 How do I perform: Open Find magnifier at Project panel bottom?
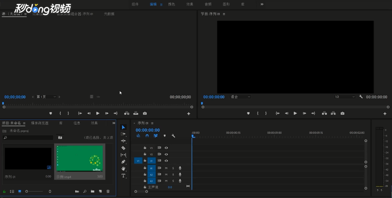coord(85,191)
